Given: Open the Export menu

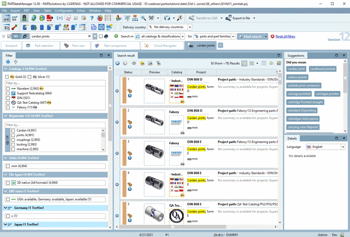Looking at the screenshot, I should click(x=15, y=10).
